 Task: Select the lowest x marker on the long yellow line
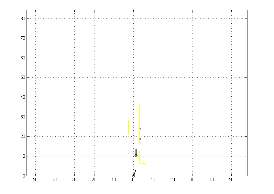140,142
